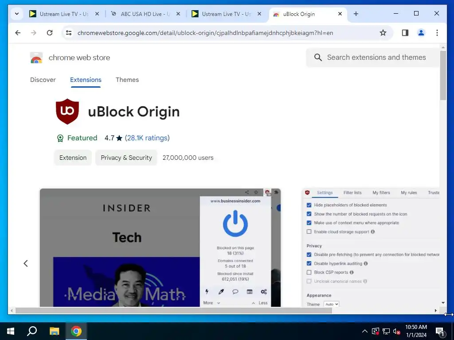Open the Chrome side panel
Viewport: 454px width, 340px height.
click(405, 33)
